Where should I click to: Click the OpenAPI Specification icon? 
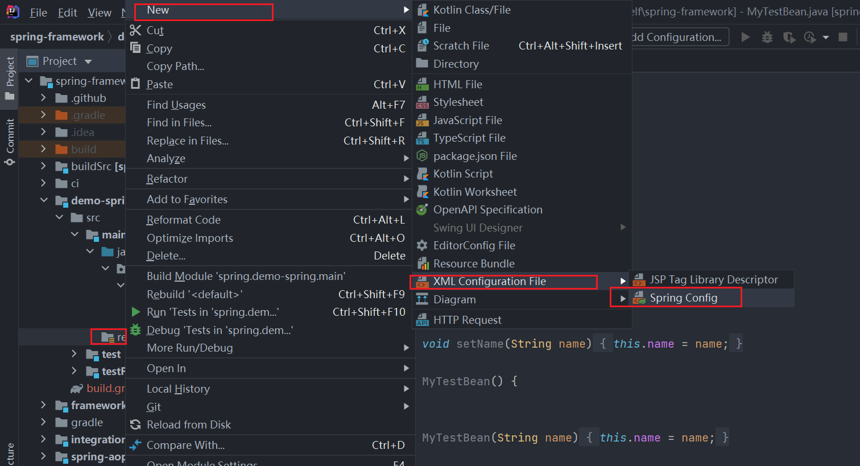[422, 210]
